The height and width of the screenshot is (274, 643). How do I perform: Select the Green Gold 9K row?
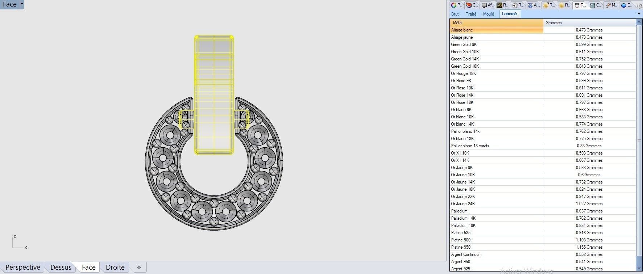[543, 45]
